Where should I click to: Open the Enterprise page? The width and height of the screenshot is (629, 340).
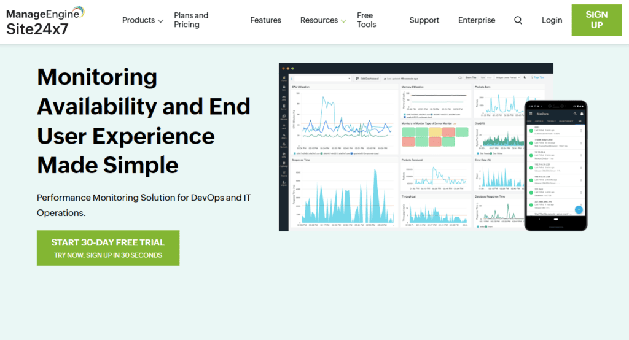tap(477, 20)
